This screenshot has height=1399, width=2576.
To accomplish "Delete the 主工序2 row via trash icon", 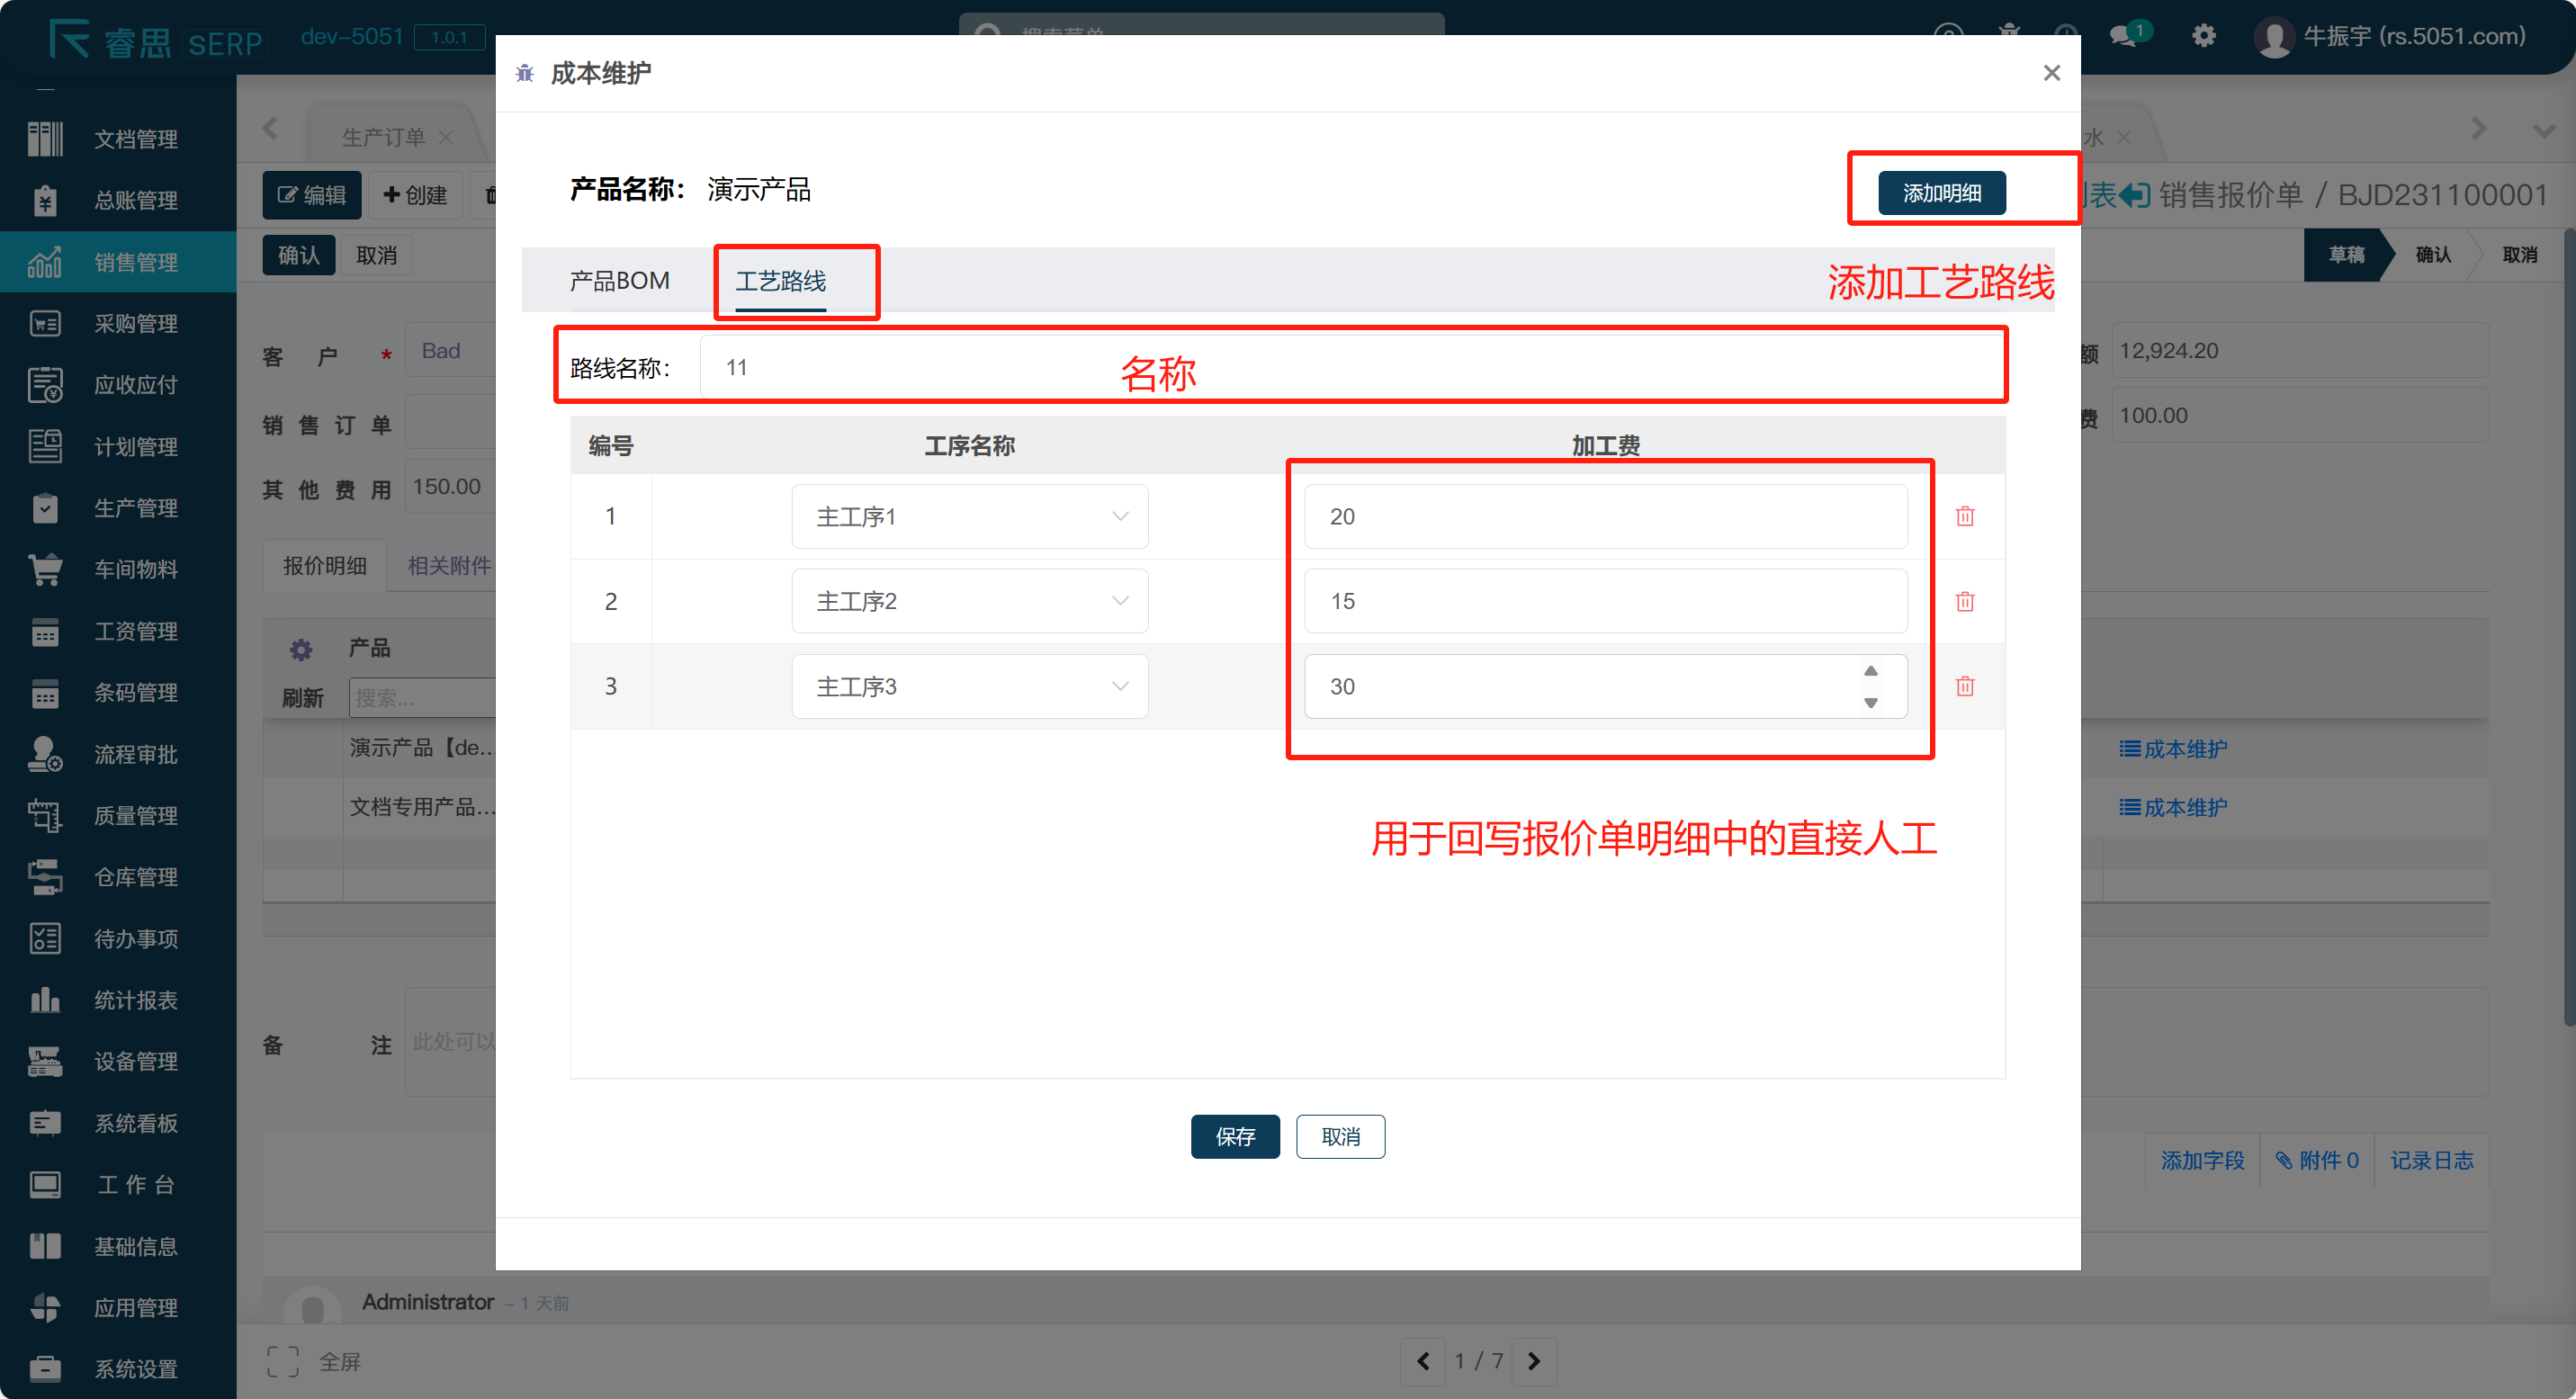I will pos(1964,601).
